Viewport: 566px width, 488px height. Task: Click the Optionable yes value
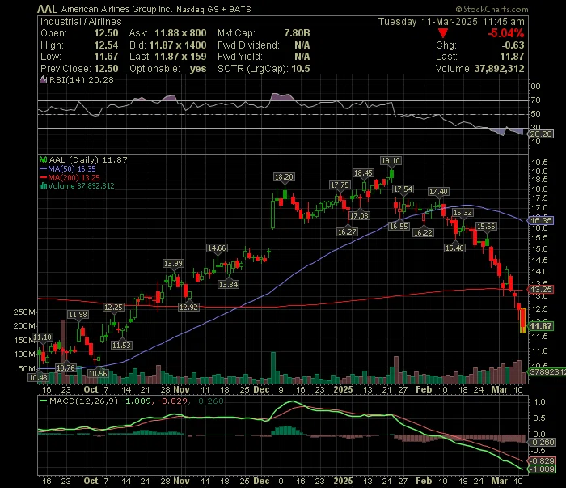point(198,69)
